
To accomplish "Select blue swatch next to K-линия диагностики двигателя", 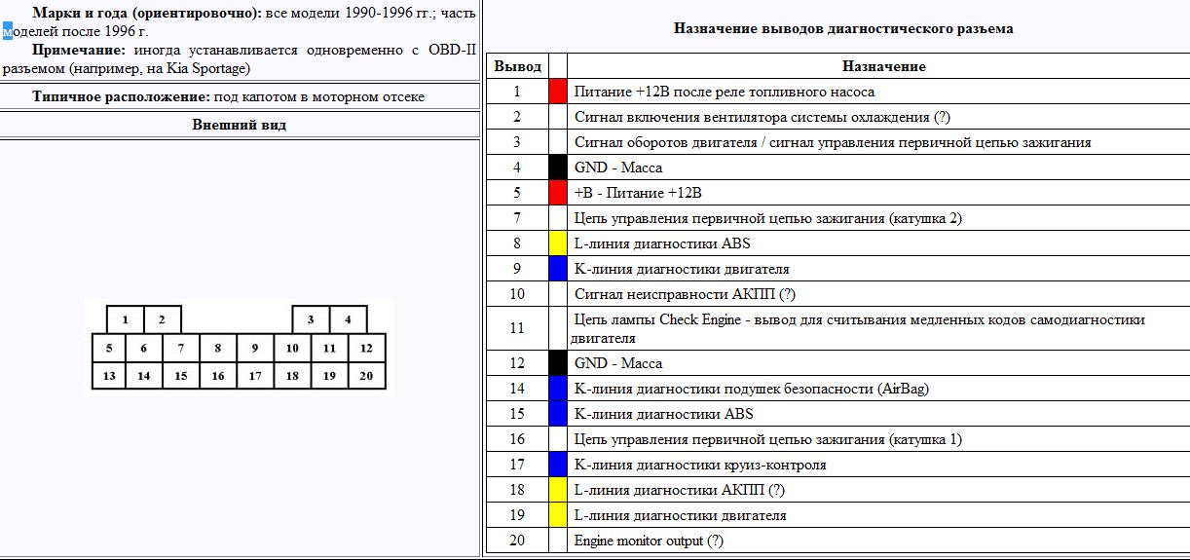I will pyautogui.click(x=558, y=269).
